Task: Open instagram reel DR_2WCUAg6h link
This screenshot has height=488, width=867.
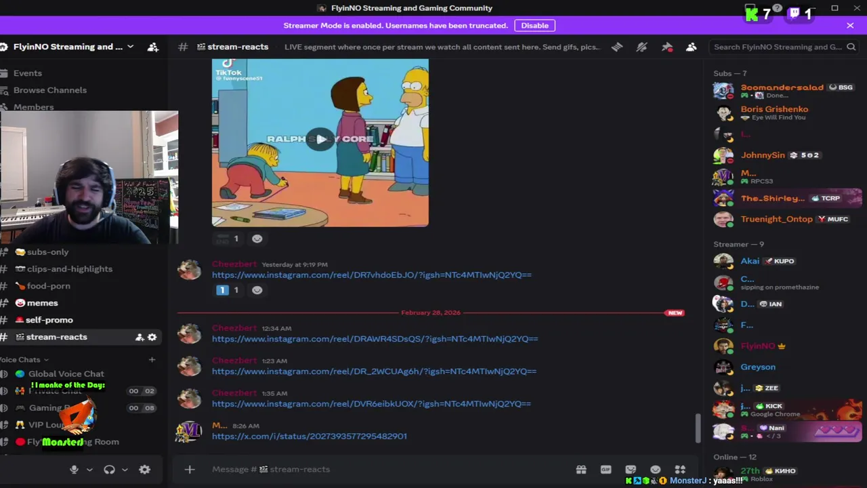Action: (374, 371)
